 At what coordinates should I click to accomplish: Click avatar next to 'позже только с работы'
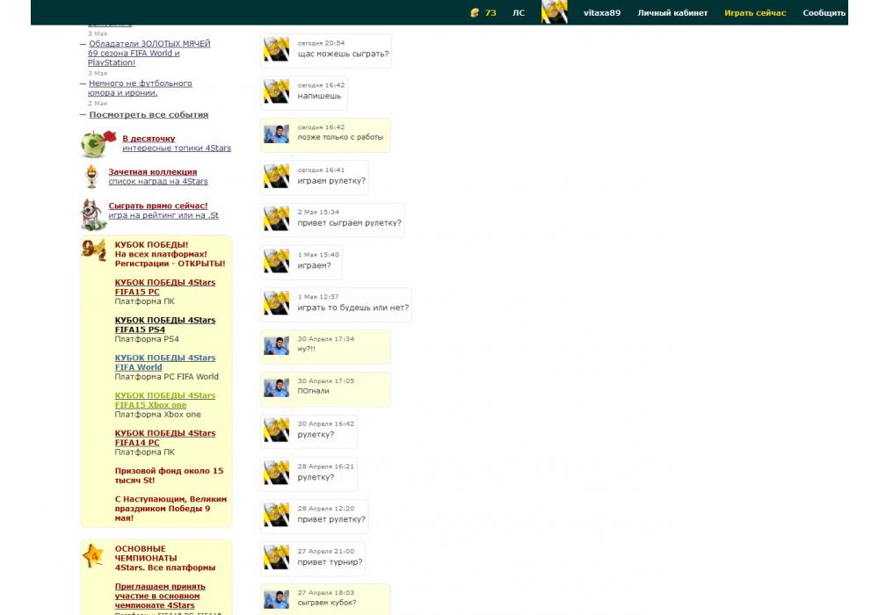(x=277, y=134)
